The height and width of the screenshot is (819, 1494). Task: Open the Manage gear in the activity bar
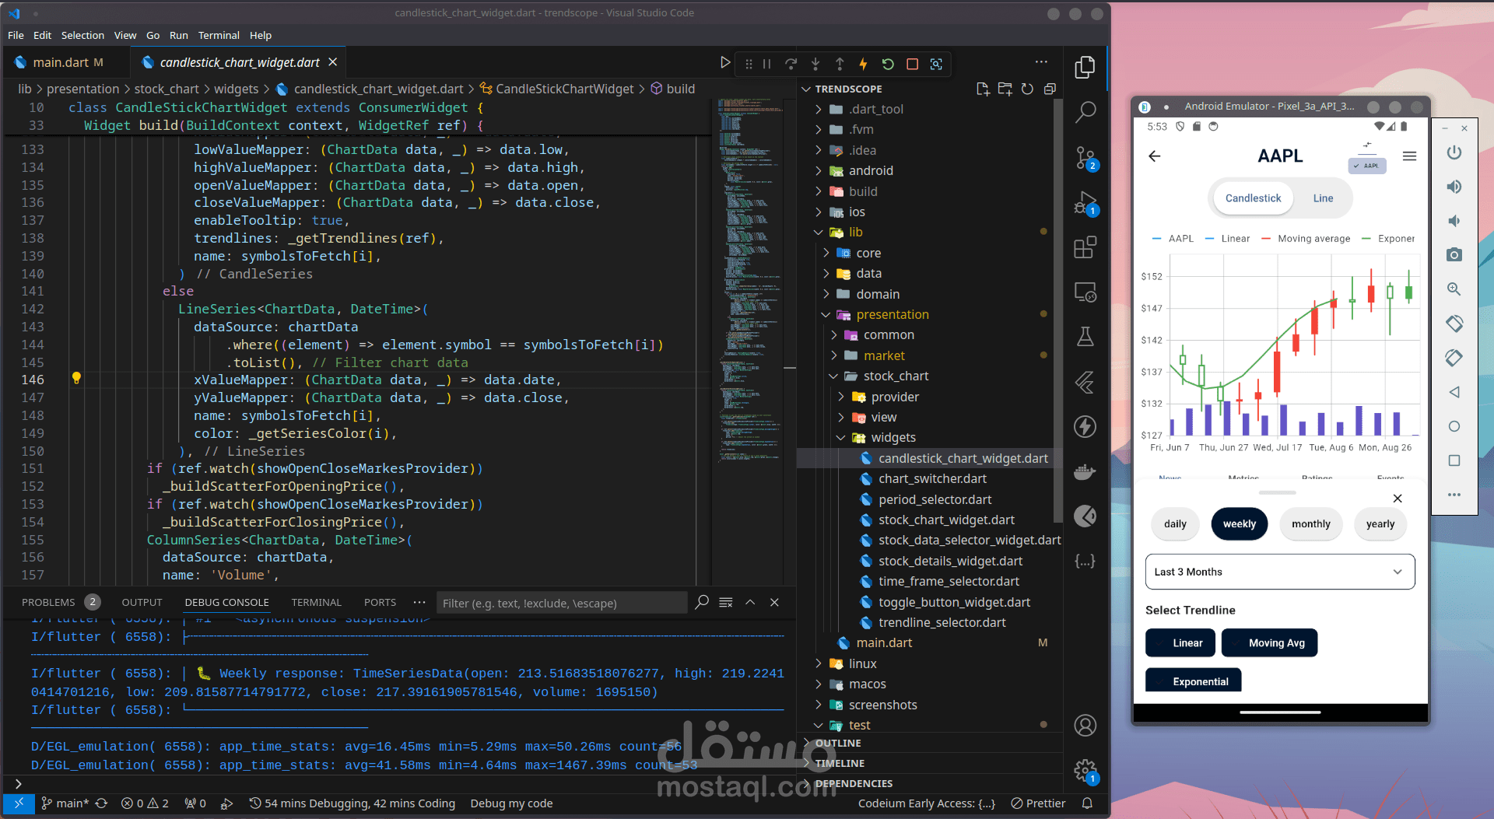(x=1085, y=770)
